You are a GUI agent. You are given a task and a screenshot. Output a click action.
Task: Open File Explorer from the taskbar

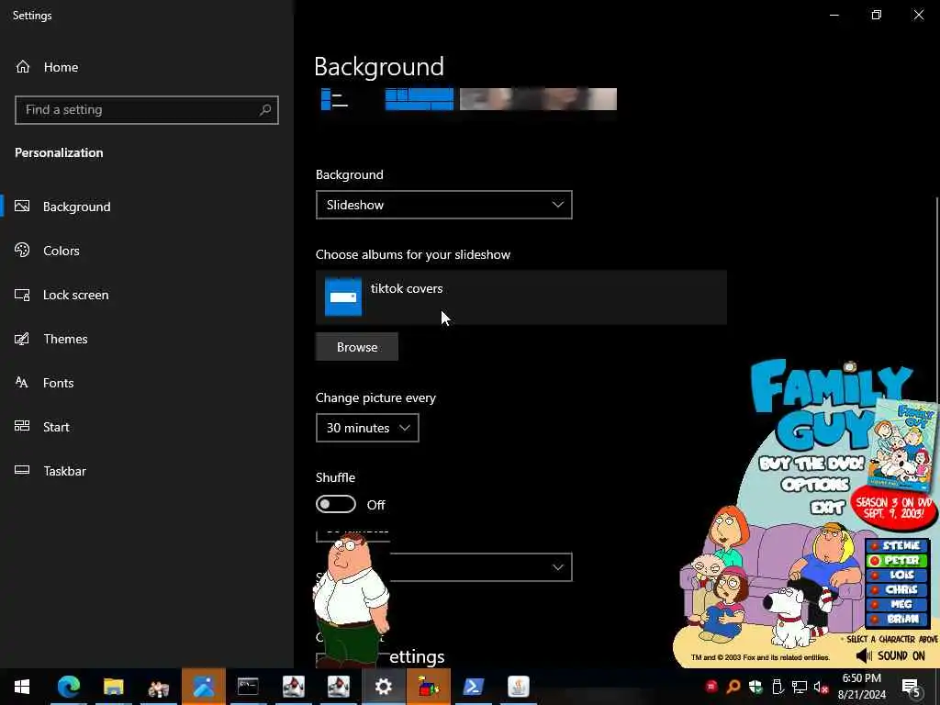pos(113,687)
